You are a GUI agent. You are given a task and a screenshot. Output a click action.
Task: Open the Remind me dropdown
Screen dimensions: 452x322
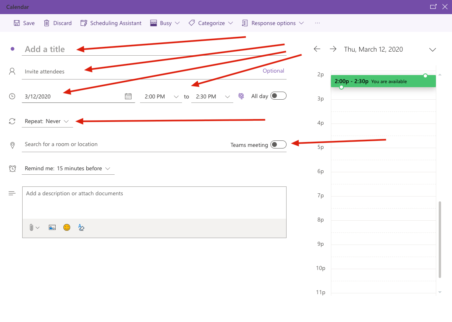coord(68,169)
